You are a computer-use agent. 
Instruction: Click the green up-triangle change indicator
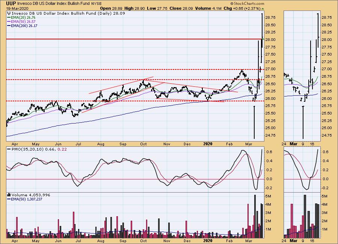tap(263, 9)
